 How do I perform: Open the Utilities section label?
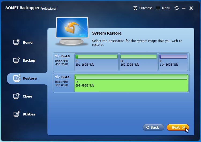29,114
